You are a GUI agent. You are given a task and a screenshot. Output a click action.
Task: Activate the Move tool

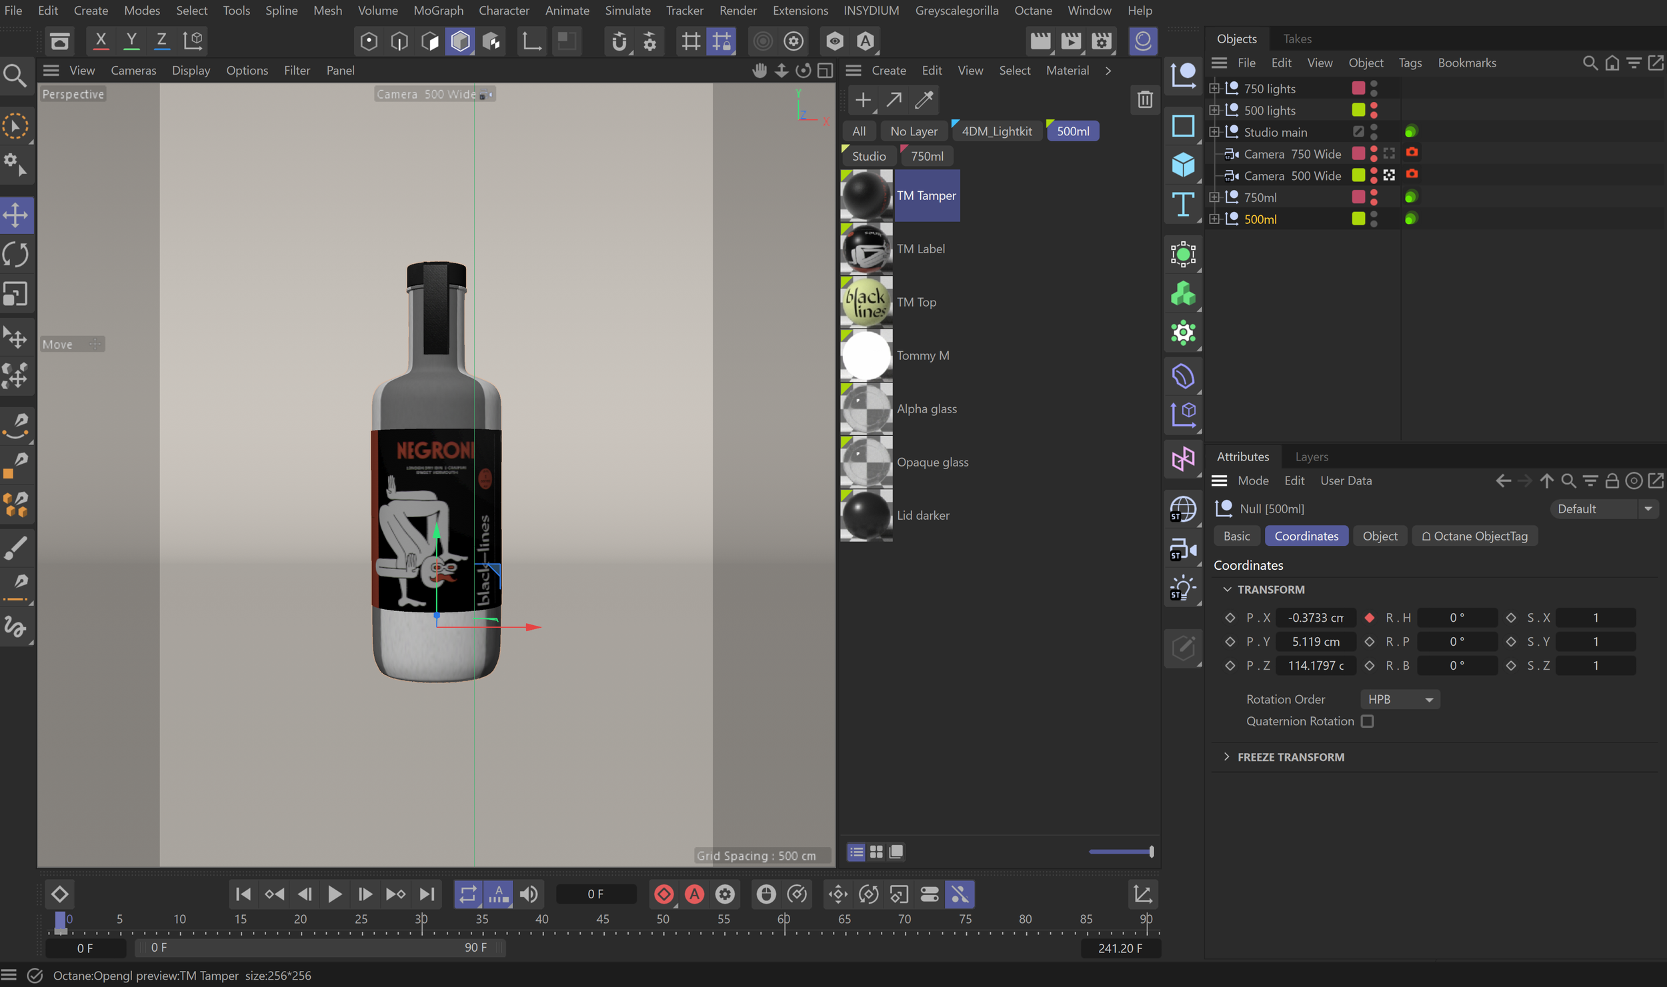click(x=16, y=215)
